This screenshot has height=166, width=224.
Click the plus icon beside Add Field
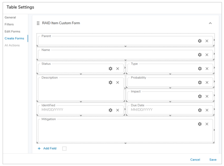coord(39,148)
